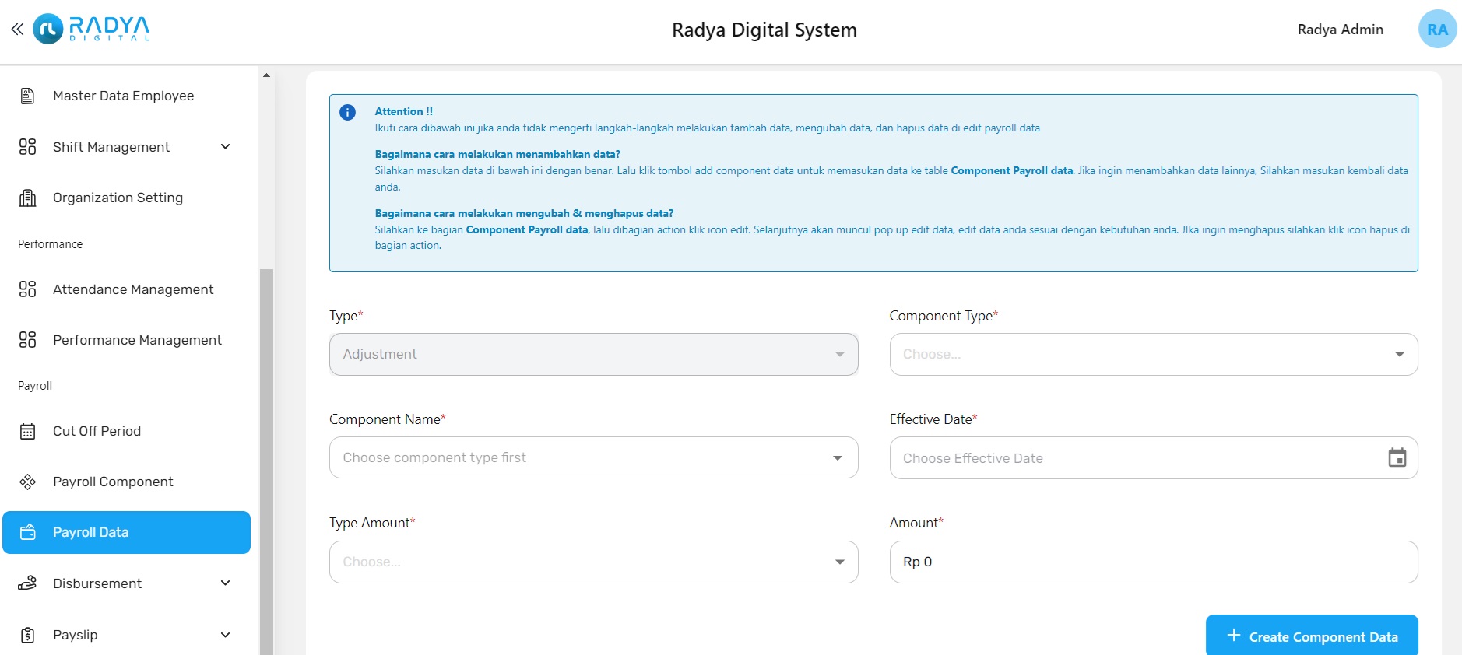The image size is (1462, 655).
Task: Open Shift Management menu item
Action: coord(126,147)
